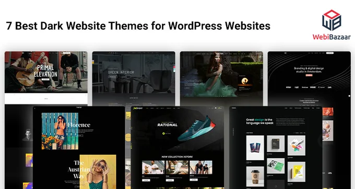Click the 'NEW COLLECTION XSTORE' heading
This screenshot has height=189, width=355.
pyautogui.click(x=177, y=157)
